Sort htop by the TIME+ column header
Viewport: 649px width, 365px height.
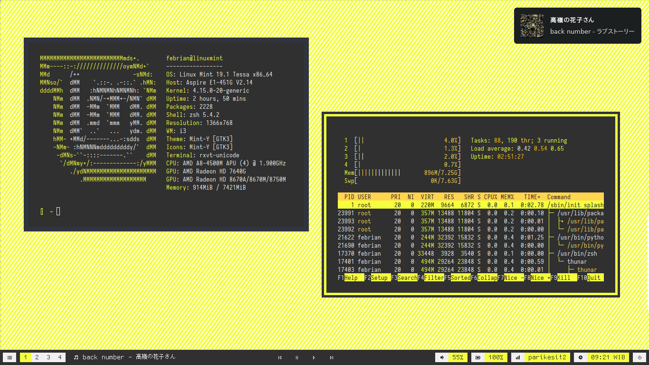[x=532, y=197]
